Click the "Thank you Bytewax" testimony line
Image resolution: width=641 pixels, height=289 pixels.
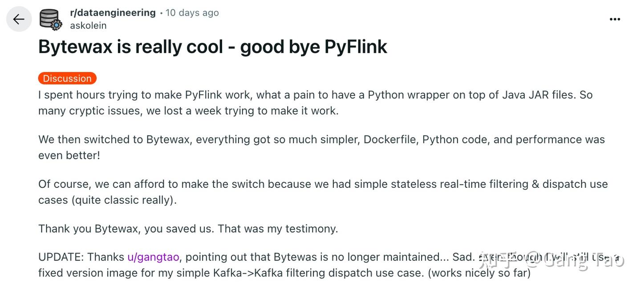click(x=188, y=229)
